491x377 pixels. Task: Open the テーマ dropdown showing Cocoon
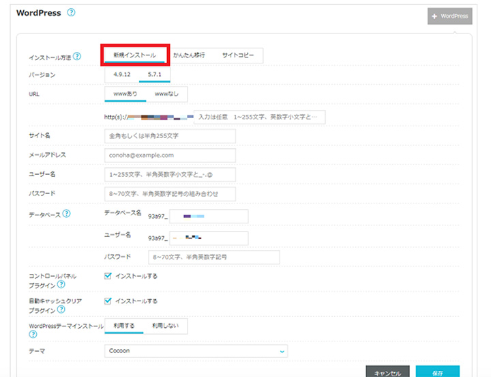[196, 351]
